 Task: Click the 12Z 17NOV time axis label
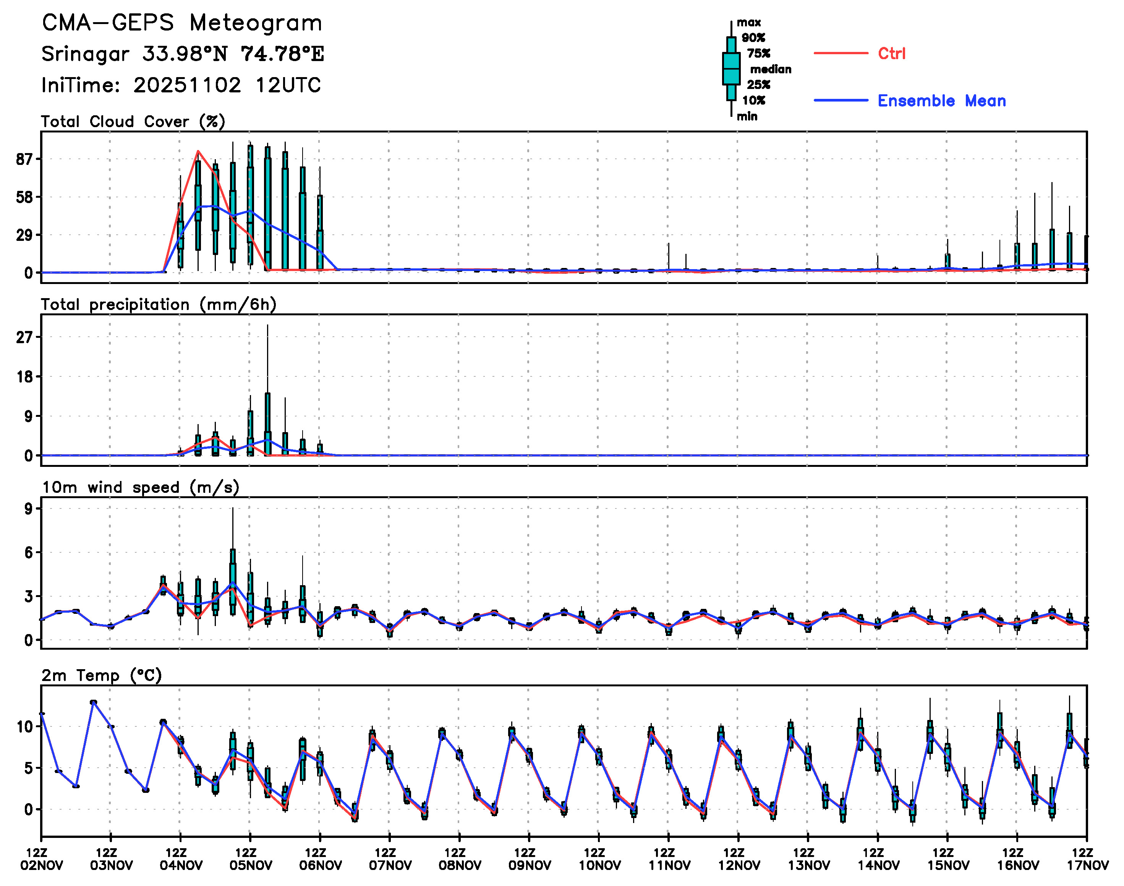pos(1087,860)
